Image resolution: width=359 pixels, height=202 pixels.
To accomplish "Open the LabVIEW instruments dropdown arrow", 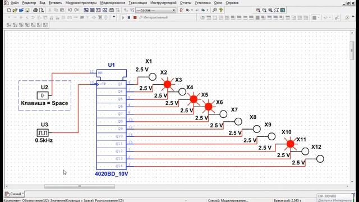I will (x=319, y=17).
